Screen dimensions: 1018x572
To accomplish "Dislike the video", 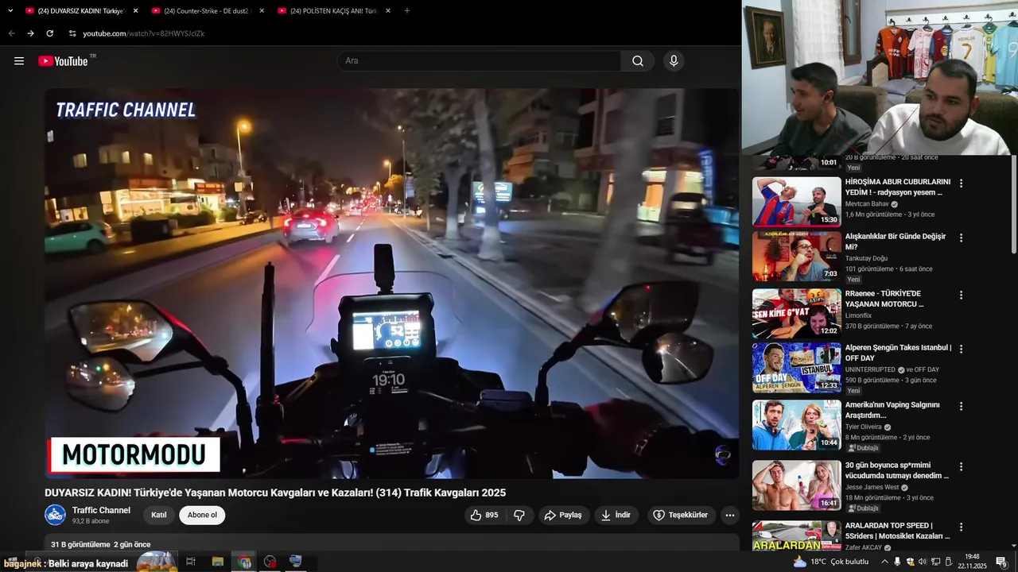I will click(519, 515).
